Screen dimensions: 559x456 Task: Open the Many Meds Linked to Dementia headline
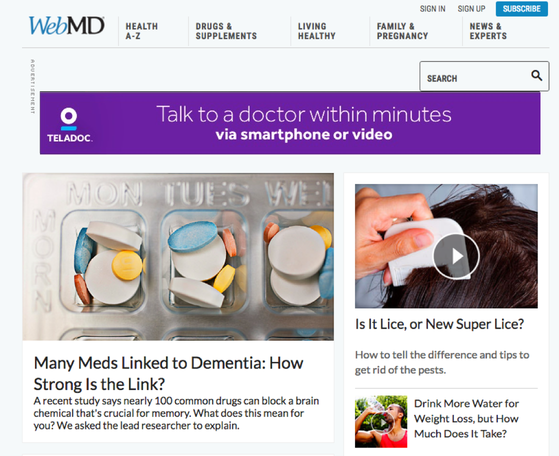tap(168, 373)
